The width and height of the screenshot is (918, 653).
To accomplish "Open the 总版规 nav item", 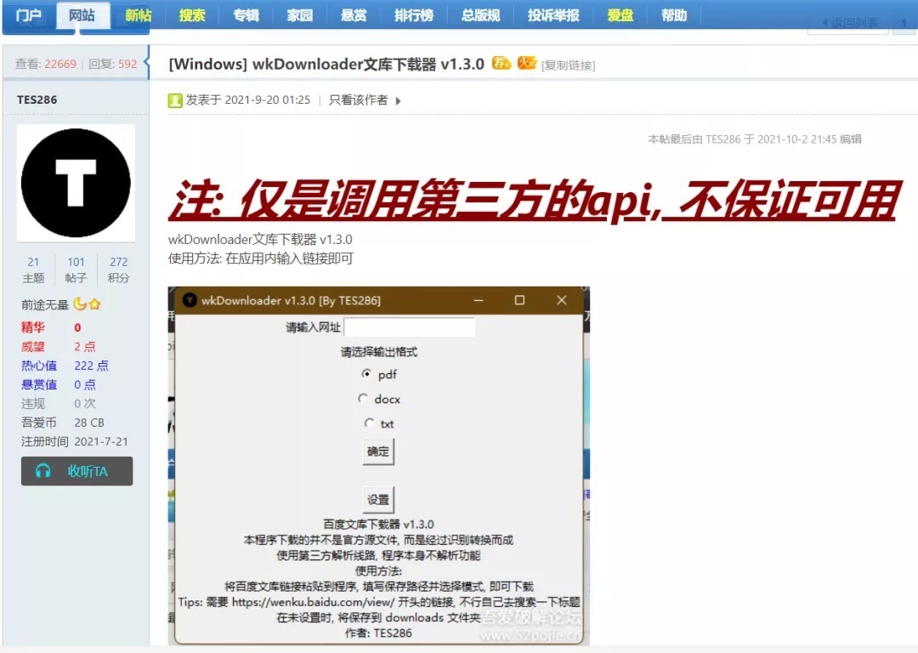I will click(x=480, y=15).
